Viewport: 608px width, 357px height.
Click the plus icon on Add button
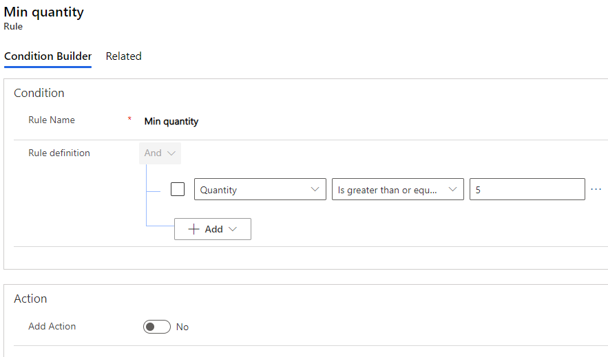pos(194,229)
